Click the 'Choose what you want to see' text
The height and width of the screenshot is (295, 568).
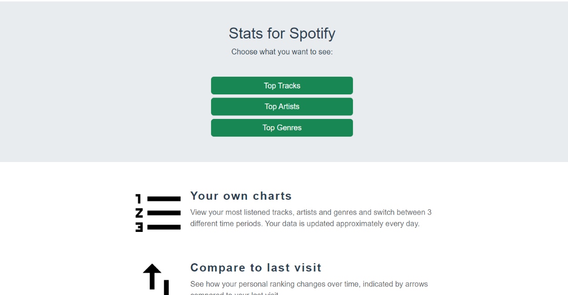point(281,51)
